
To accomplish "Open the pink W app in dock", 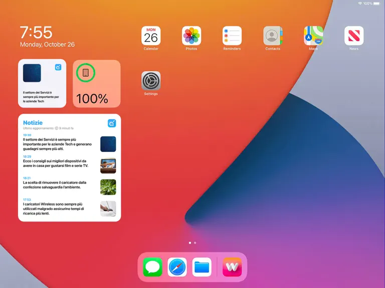I will (232, 267).
